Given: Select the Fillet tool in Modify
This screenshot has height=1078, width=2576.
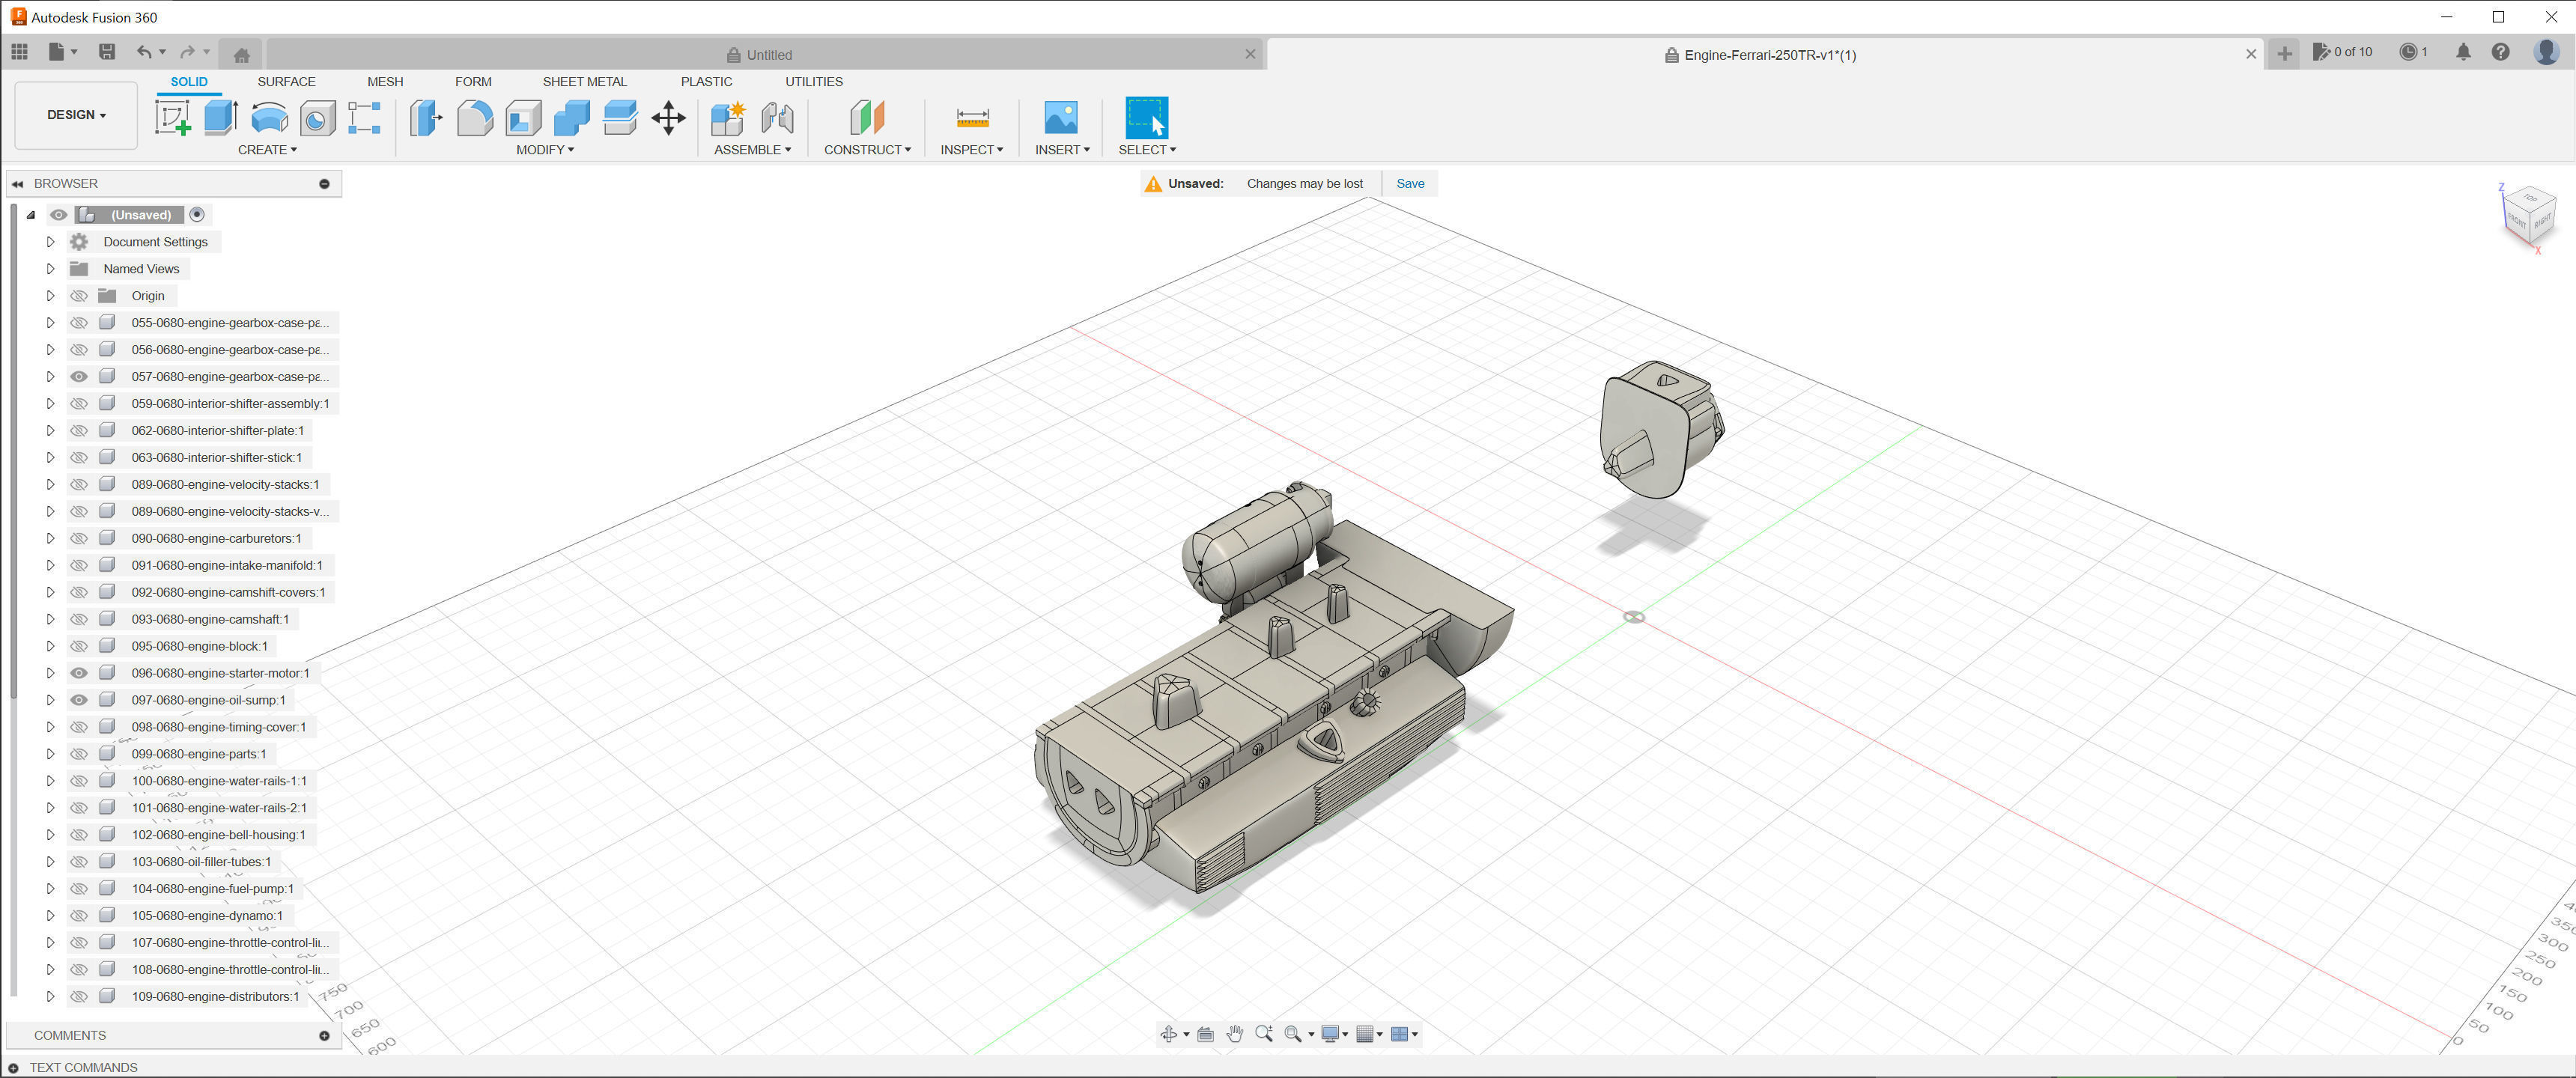Looking at the screenshot, I should 475,118.
